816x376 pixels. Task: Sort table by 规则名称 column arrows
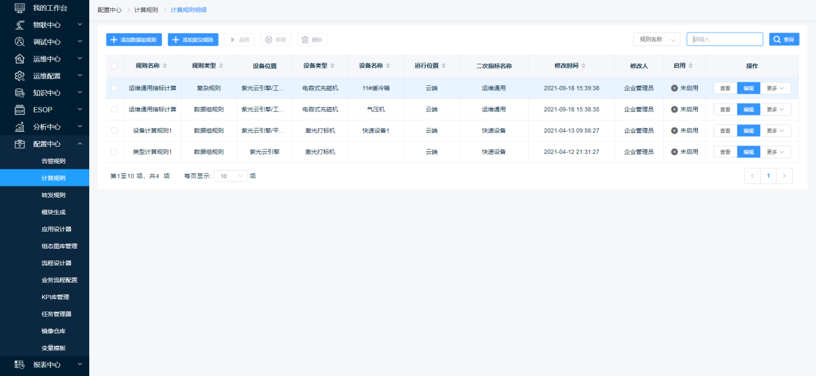click(x=165, y=66)
